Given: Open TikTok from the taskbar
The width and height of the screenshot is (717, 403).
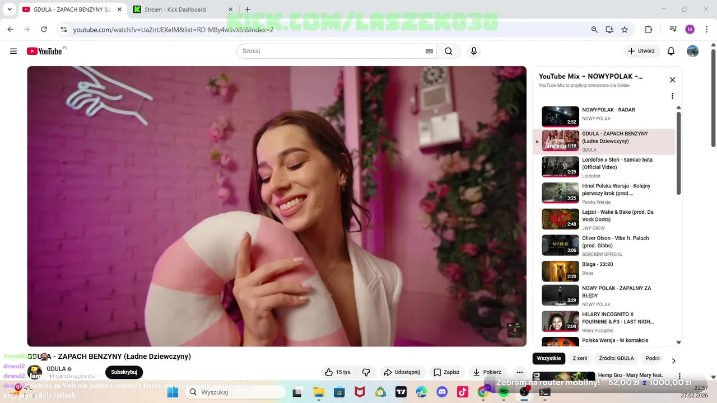Looking at the screenshot, I should [462, 392].
